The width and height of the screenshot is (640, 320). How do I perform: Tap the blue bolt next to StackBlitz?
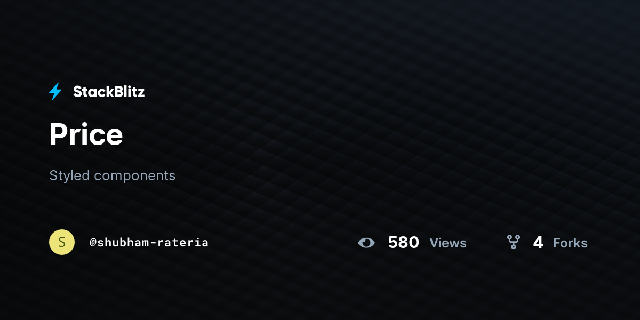click(55, 91)
